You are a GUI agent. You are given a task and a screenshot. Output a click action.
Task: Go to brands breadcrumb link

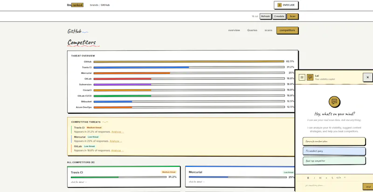click(94, 5)
